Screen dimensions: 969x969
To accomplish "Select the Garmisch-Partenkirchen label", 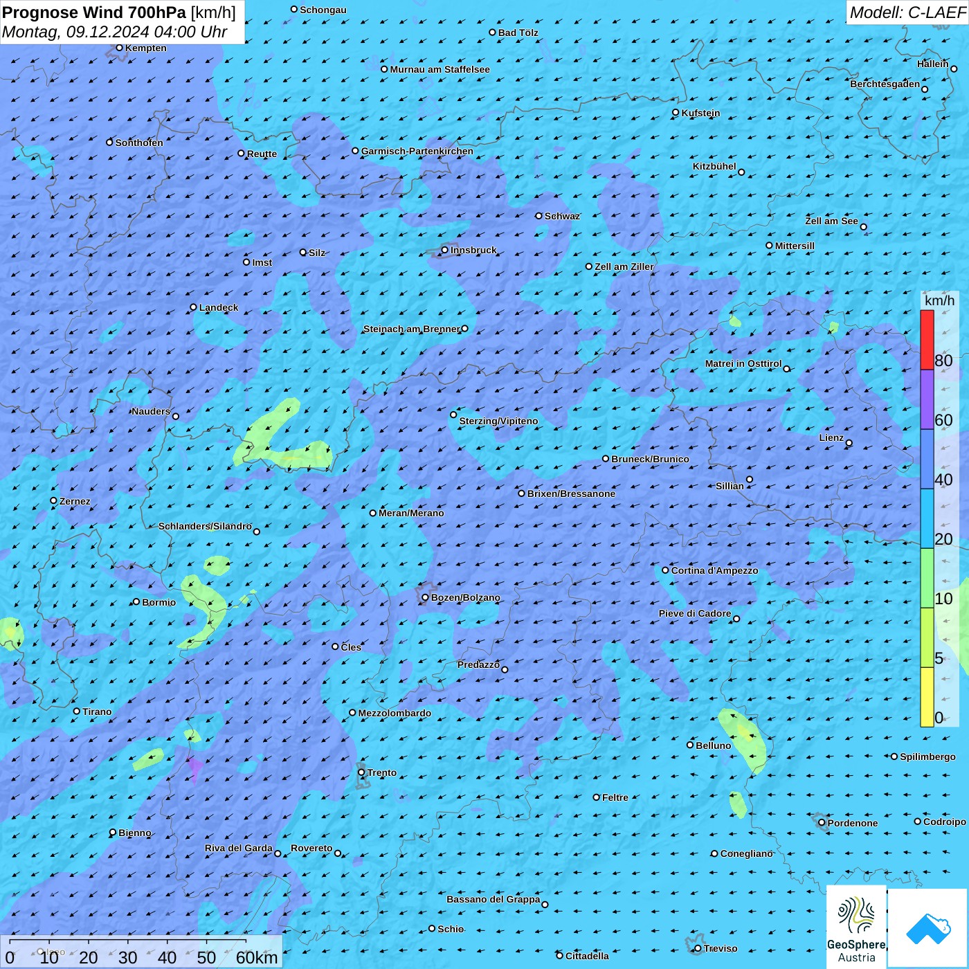I will (417, 151).
